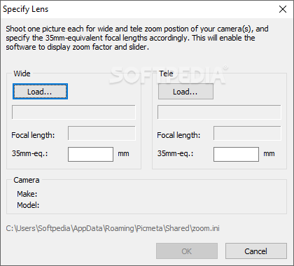Cancel the Specify Lens dialog
The height and width of the screenshot is (266, 294).
[x=256, y=251]
